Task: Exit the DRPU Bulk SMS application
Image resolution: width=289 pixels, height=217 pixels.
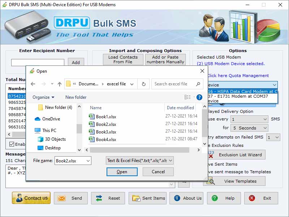Action: (261, 198)
